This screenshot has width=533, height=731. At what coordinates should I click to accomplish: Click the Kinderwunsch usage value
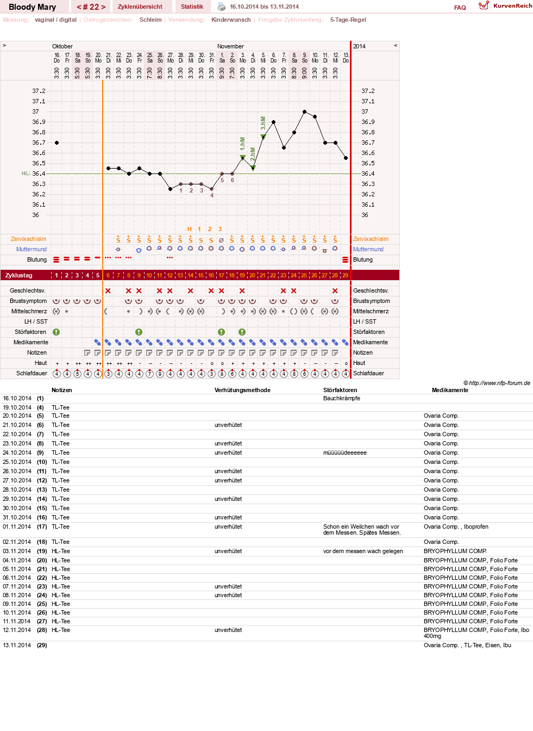pos(231,20)
